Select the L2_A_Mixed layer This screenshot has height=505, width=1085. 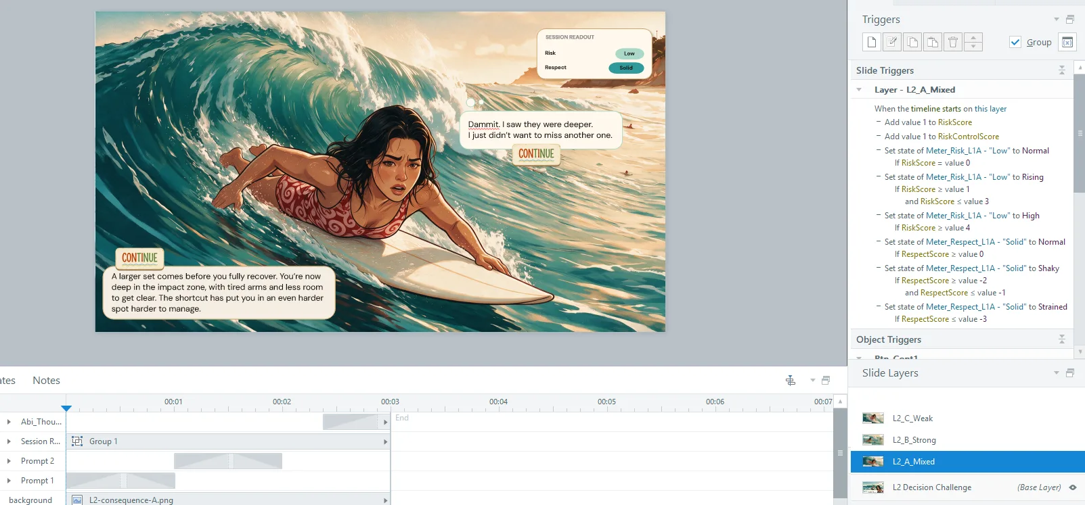click(967, 462)
